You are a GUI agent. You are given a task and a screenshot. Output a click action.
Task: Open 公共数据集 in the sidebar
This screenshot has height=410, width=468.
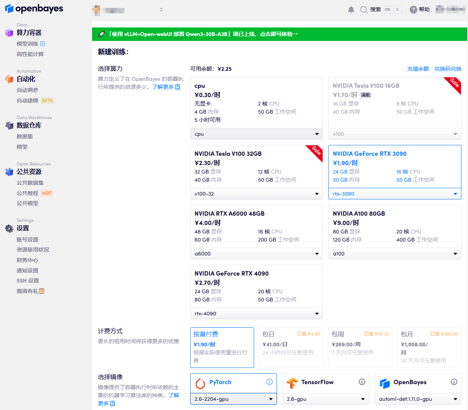tap(30, 183)
